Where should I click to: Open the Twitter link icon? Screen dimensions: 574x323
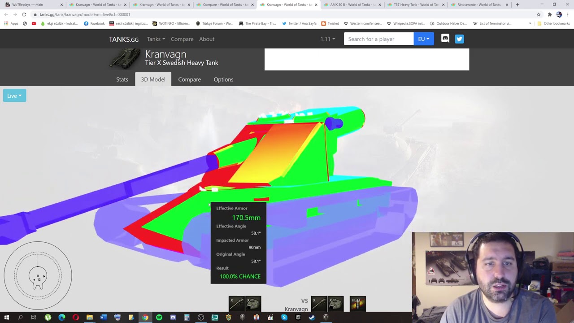click(x=459, y=39)
